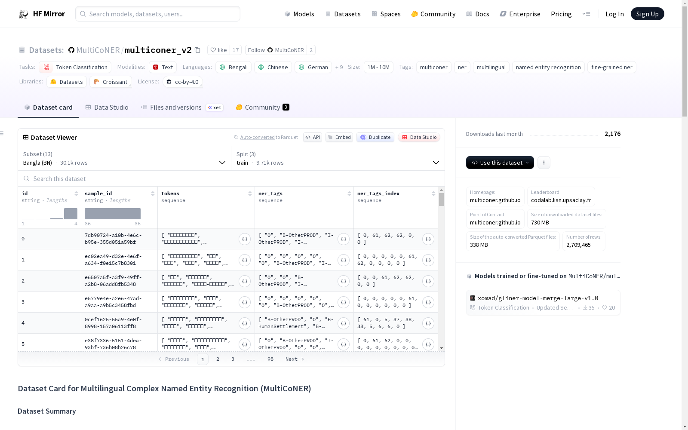Expand ner_tags cell in row 1
Viewport: 688px width, 430px height.
coord(344,260)
